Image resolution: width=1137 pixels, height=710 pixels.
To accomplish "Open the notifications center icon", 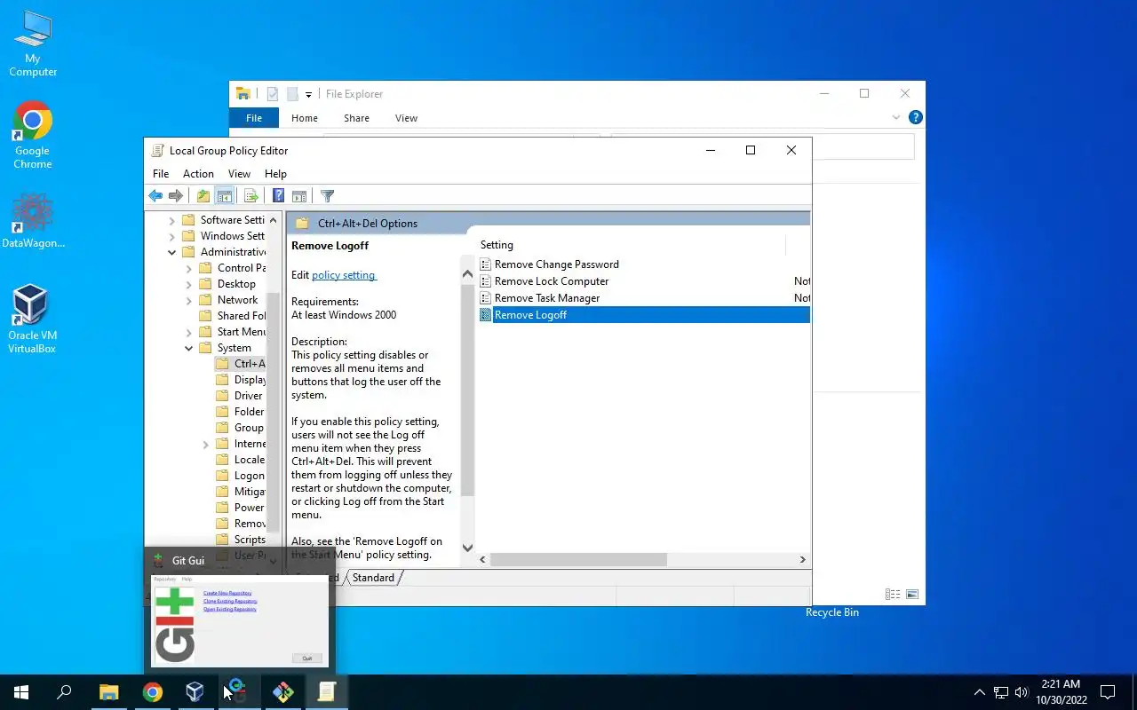I will pos(1108,692).
